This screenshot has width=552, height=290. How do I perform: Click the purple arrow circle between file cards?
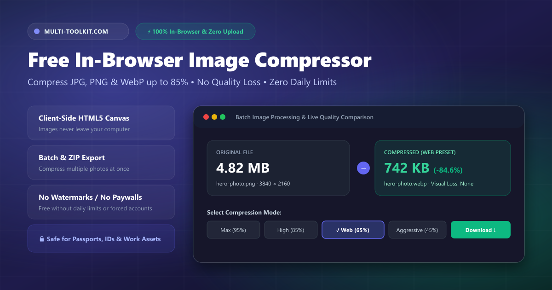[x=363, y=168]
